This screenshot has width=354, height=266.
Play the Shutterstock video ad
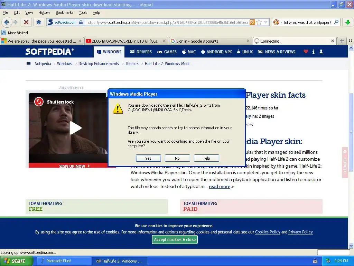pyautogui.click(x=75, y=128)
